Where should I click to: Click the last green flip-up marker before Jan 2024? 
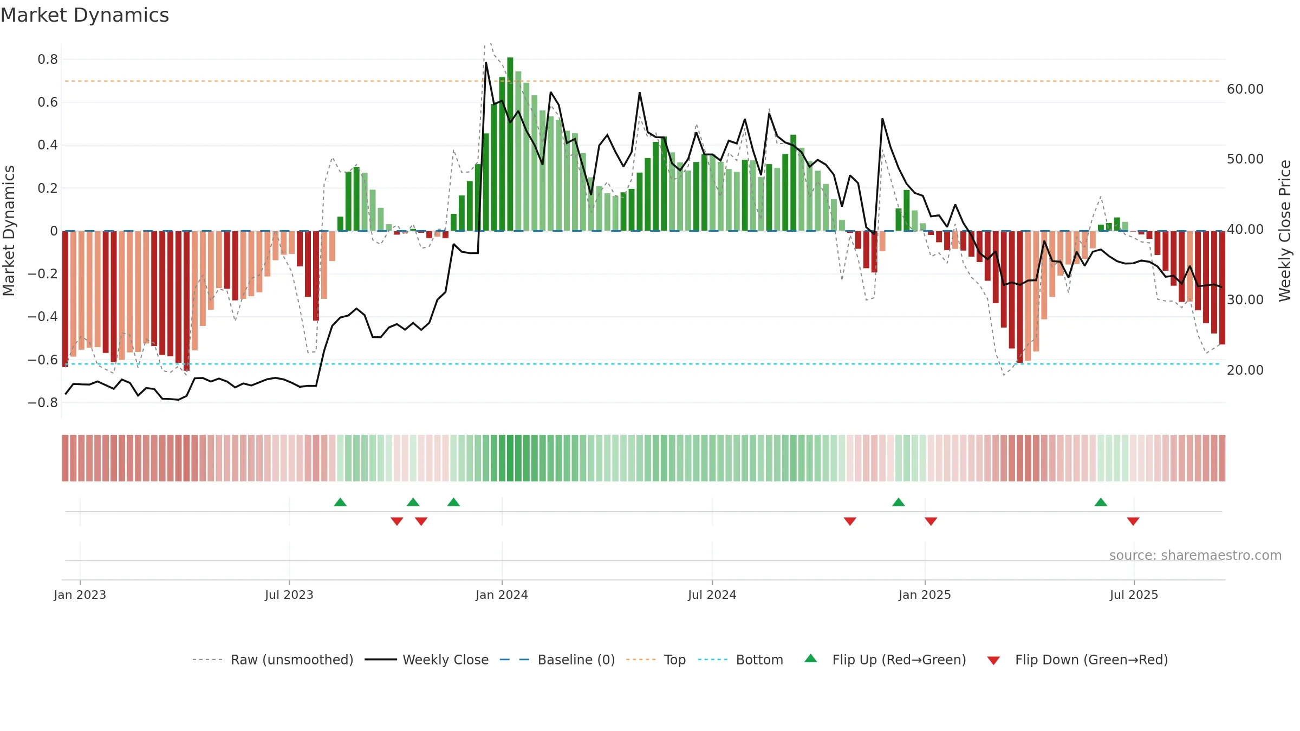point(454,502)
